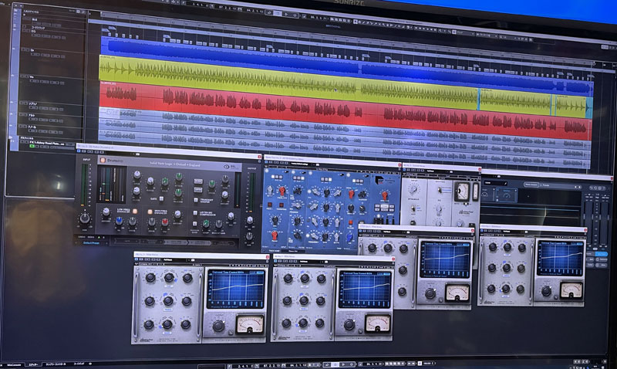Click the red knob in High Freq Enhancer
The image size is (617, 369).
pos(165,222)
